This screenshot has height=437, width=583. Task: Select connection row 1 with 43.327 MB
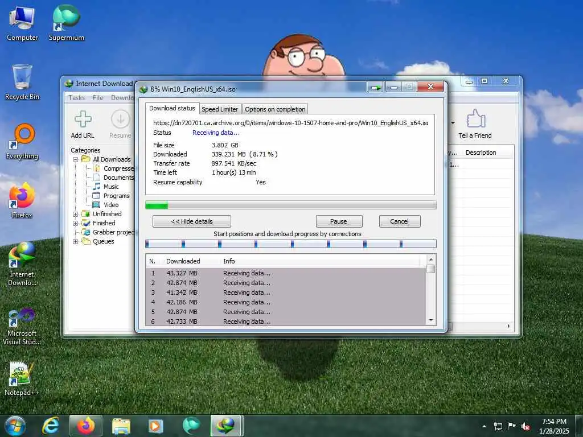pos(286,273)
